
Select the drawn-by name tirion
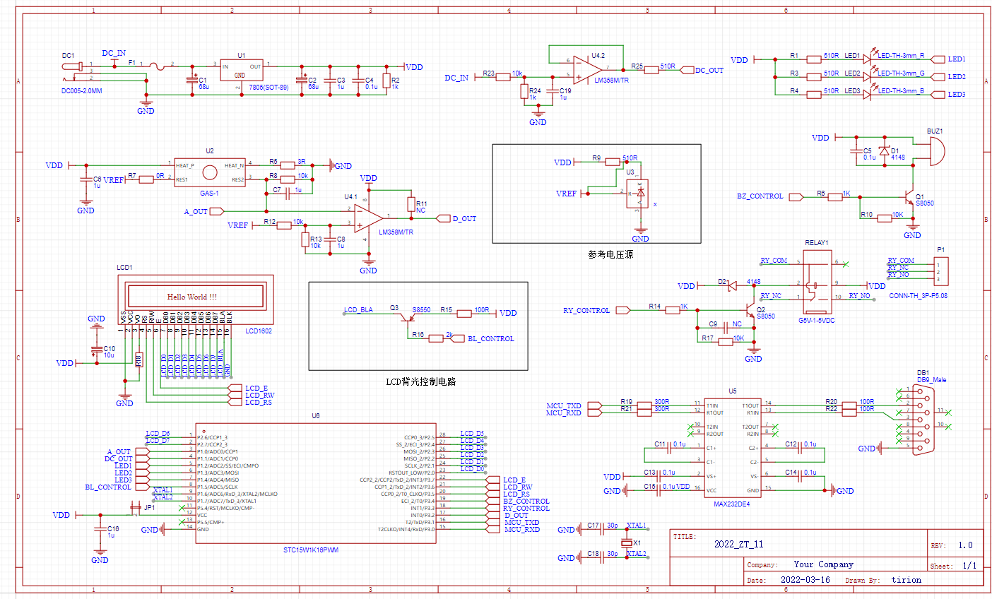(x=906, y=580)
